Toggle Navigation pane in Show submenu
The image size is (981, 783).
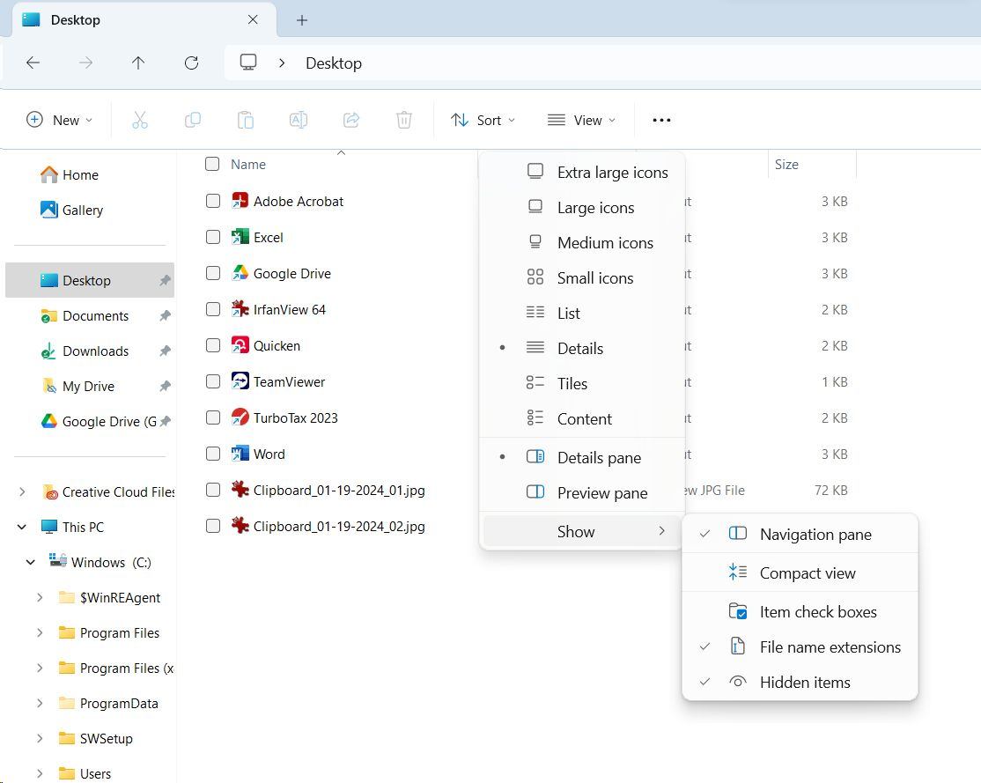pyautogui.click(x=800, y=535)
